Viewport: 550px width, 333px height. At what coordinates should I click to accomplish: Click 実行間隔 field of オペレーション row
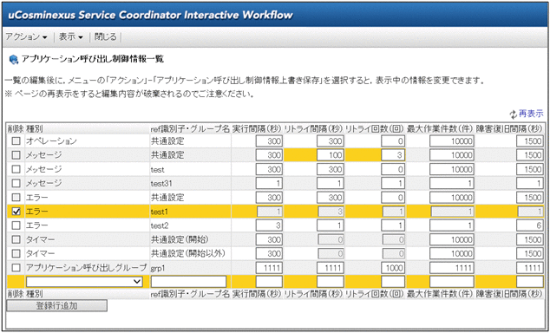click(x=269, y=141)
